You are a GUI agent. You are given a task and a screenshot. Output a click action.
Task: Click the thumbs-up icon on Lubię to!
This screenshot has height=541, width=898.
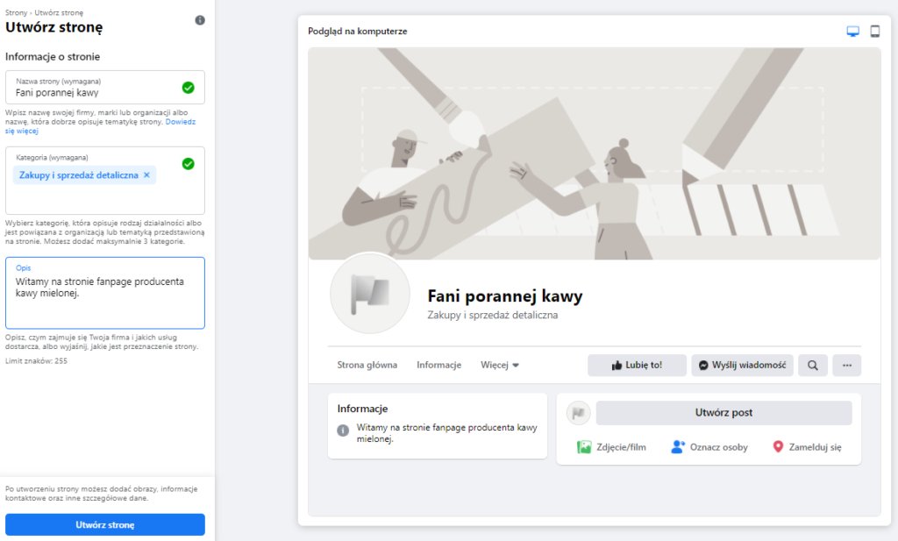pyautogui.click(x=618, y=365)
